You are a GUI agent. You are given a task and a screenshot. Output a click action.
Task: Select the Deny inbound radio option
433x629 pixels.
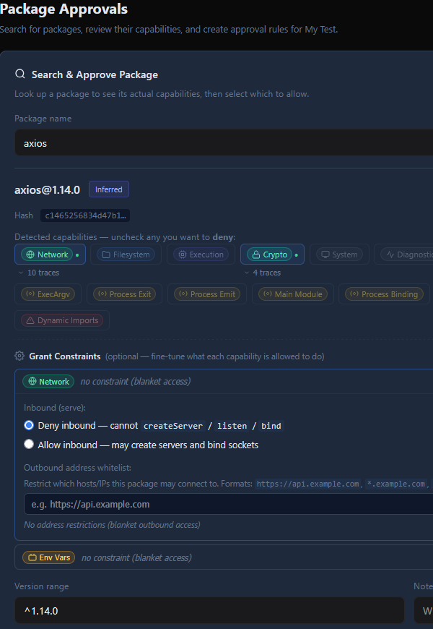click(x=29, y=425)
